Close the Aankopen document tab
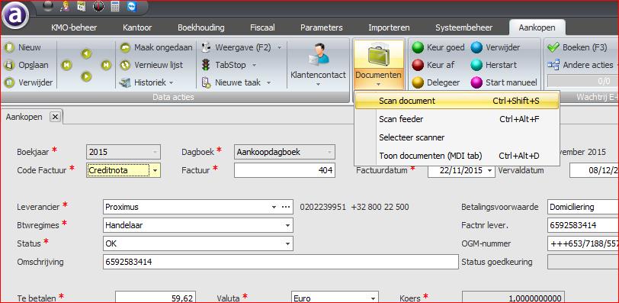 tap(55, 117)
